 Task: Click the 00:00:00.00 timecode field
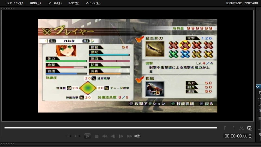coord(236,136)
